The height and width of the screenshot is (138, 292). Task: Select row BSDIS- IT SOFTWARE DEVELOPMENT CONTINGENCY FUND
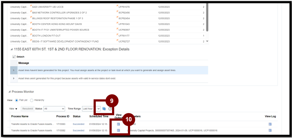(x=109, y=41)
